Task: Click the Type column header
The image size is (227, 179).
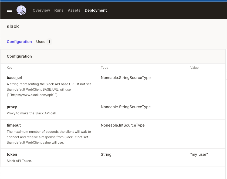Action: 104,68
